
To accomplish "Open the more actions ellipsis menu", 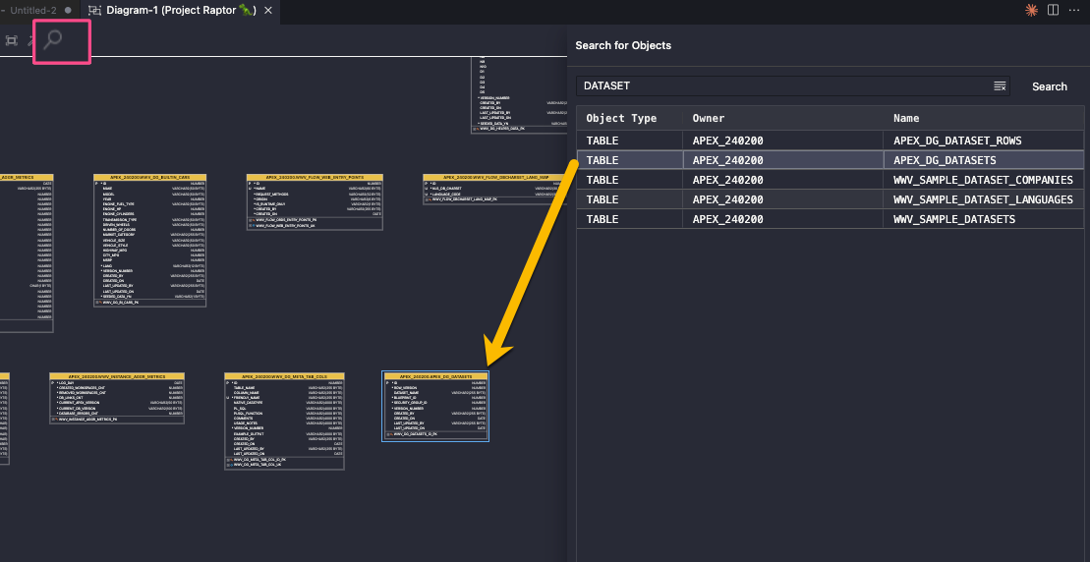I will pyautogui.click(x=1074, y=10).
